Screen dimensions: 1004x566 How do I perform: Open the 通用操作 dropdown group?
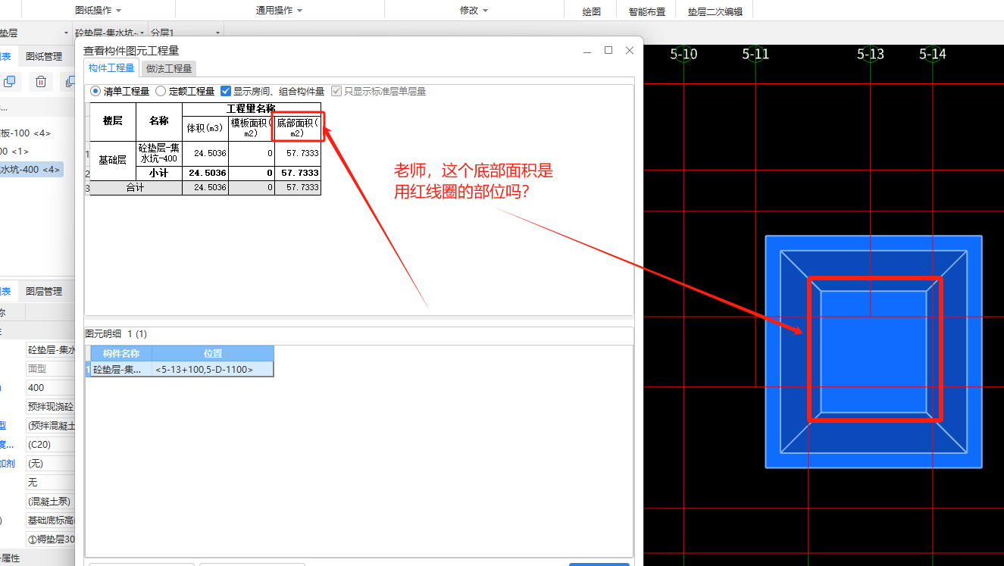280,10
